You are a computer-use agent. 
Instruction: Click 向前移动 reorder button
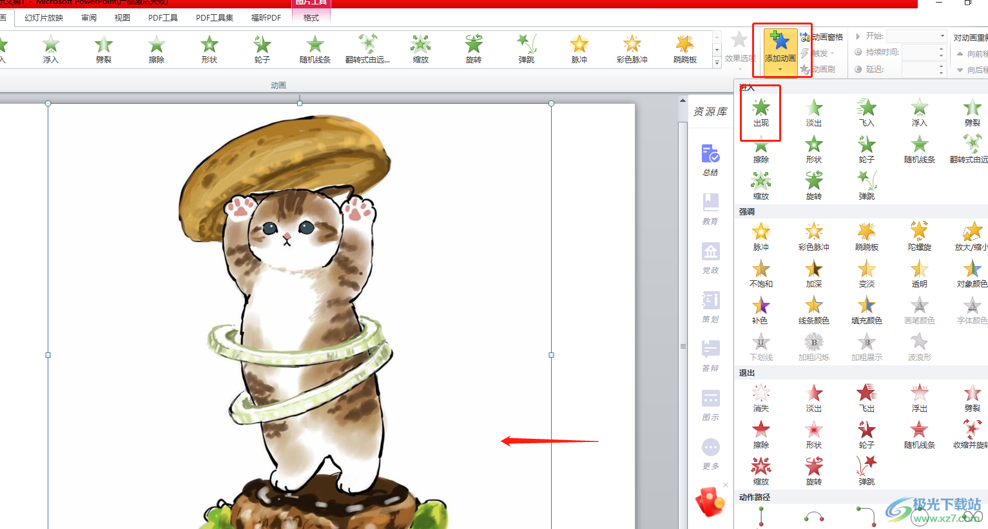(x=972, y=53)
